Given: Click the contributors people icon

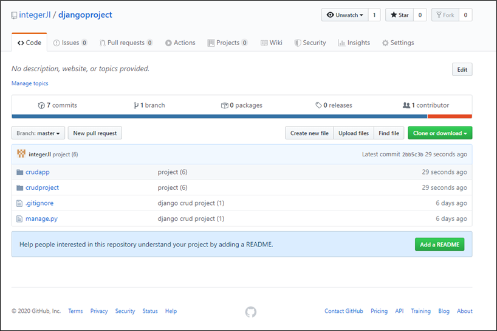Looking at the screenshot, I should (406, 105).
